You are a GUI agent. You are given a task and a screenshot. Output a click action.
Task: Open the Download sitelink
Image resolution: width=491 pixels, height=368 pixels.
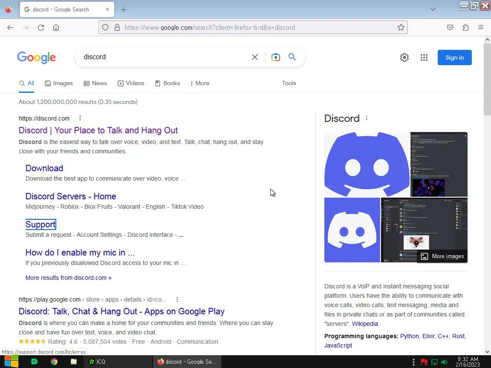pos(44,168)
